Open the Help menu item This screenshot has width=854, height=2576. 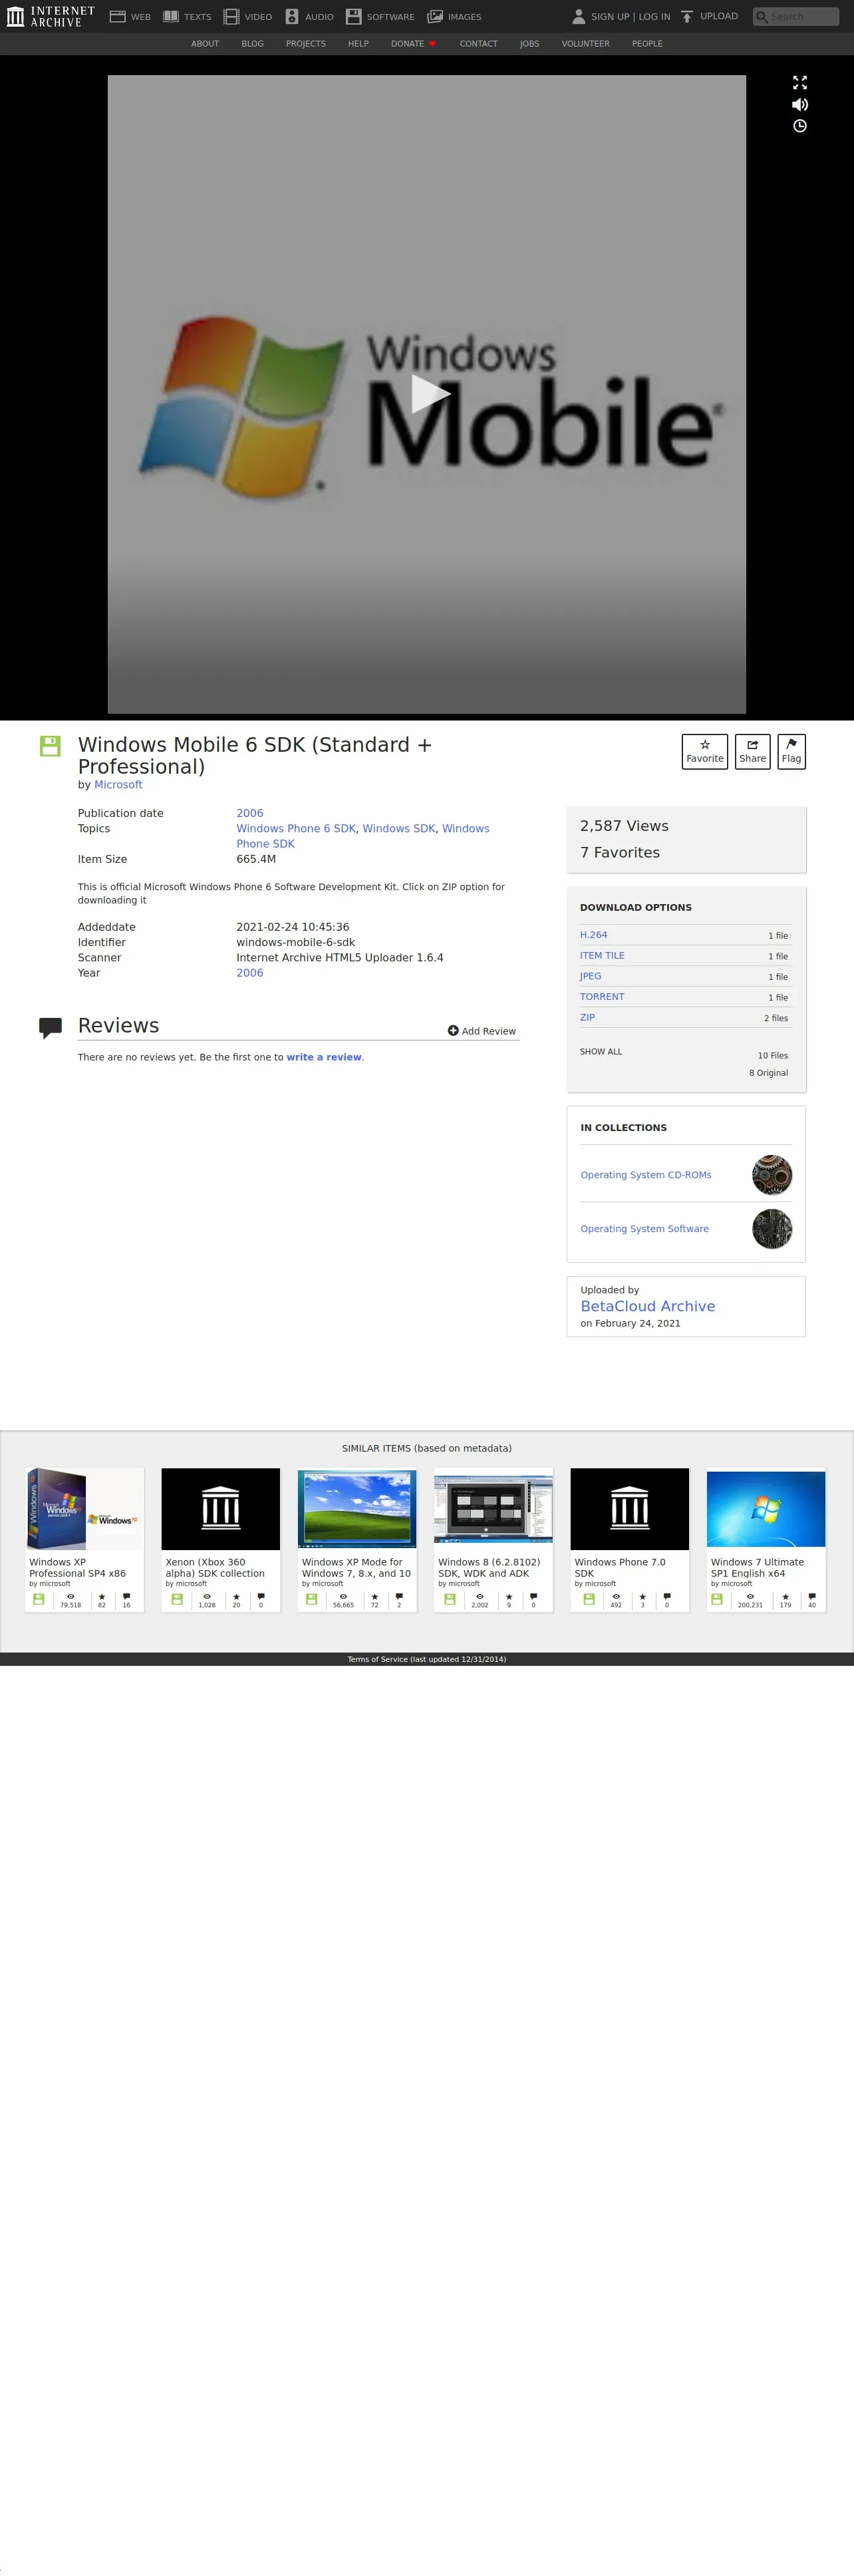click(358, 44)
